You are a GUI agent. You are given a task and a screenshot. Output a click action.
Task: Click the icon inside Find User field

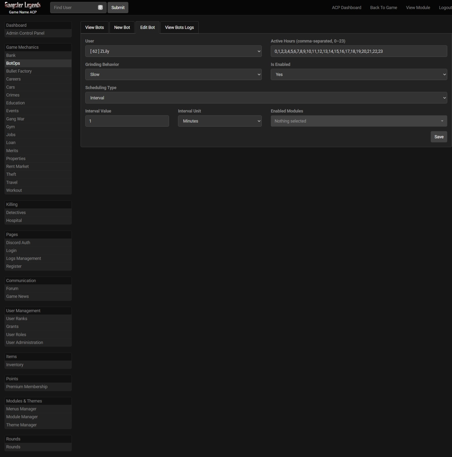coord(100,7)
